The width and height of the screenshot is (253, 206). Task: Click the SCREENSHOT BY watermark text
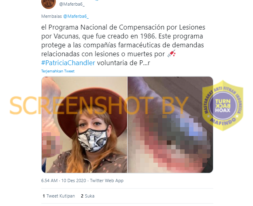(99, 105)
